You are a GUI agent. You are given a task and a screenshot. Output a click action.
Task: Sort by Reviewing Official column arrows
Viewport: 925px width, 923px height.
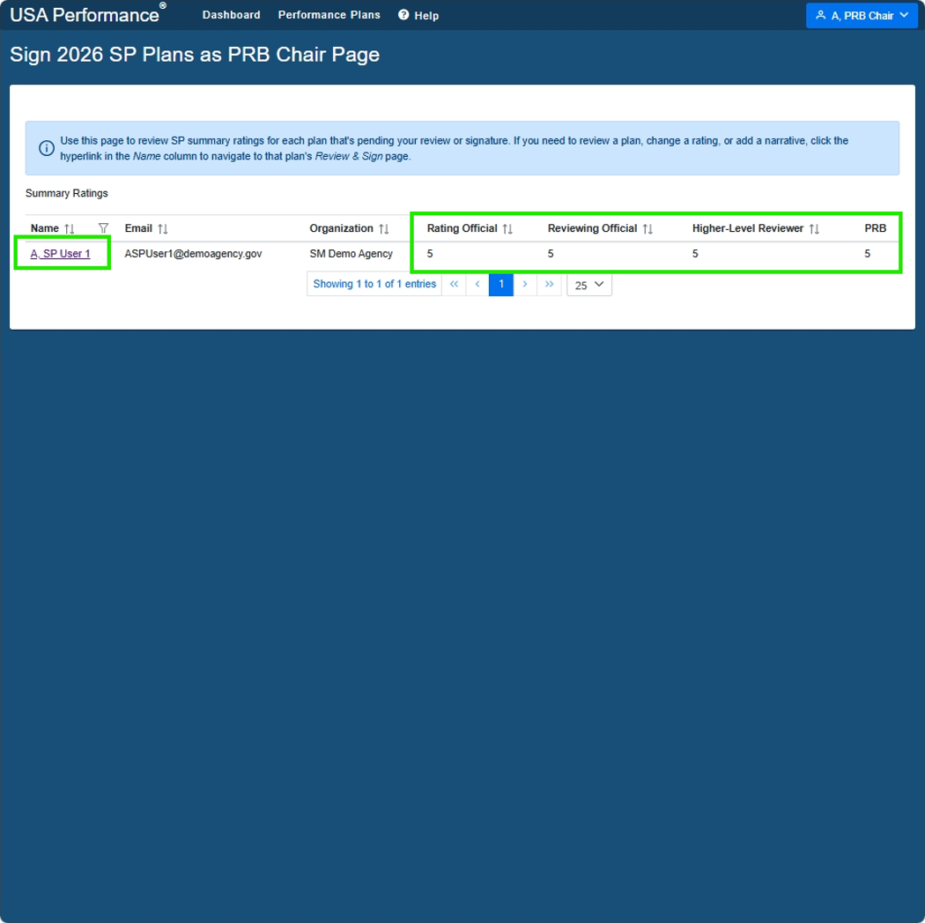coord(647,228)
